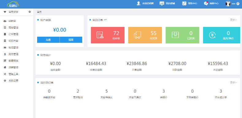242x118 pixels.
Task: Click the username ww in header
Action: pyautogui.click(x=233, y=4)
